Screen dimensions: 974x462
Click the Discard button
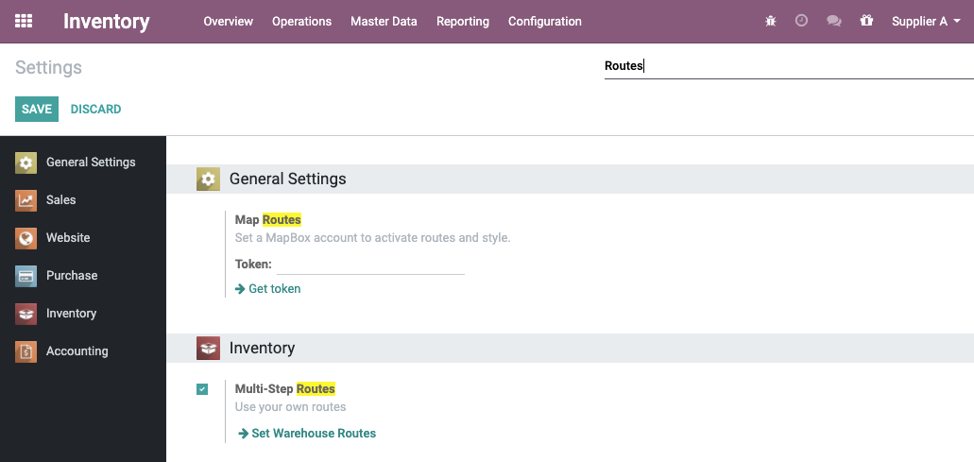95,109
